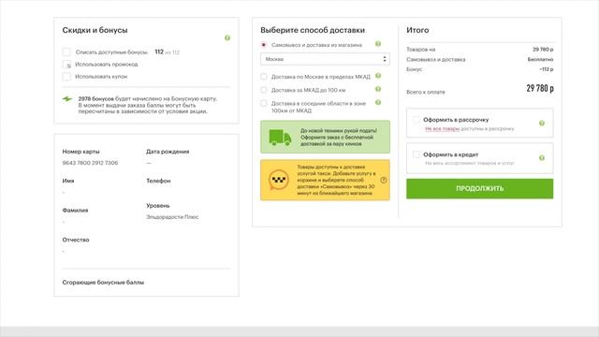This screenshot has width=599, height=337.
Task: Tick the Оформить в кредит checkbox
Action: click(416, 154)
